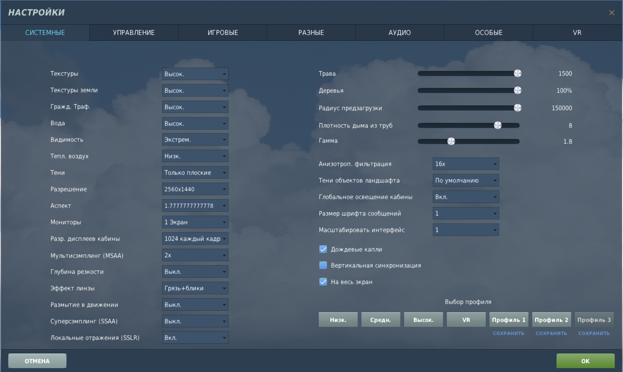Switch to the VR tab
This screenshot has height=372, width=623.
click(577, 33)
